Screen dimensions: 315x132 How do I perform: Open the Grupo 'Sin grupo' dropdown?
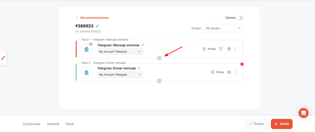point(223,28)
